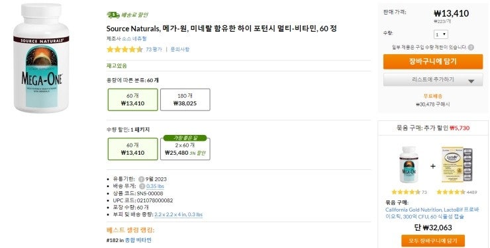Click the Mega-One product bottle image
490x248 pixels.
[41, 58]
